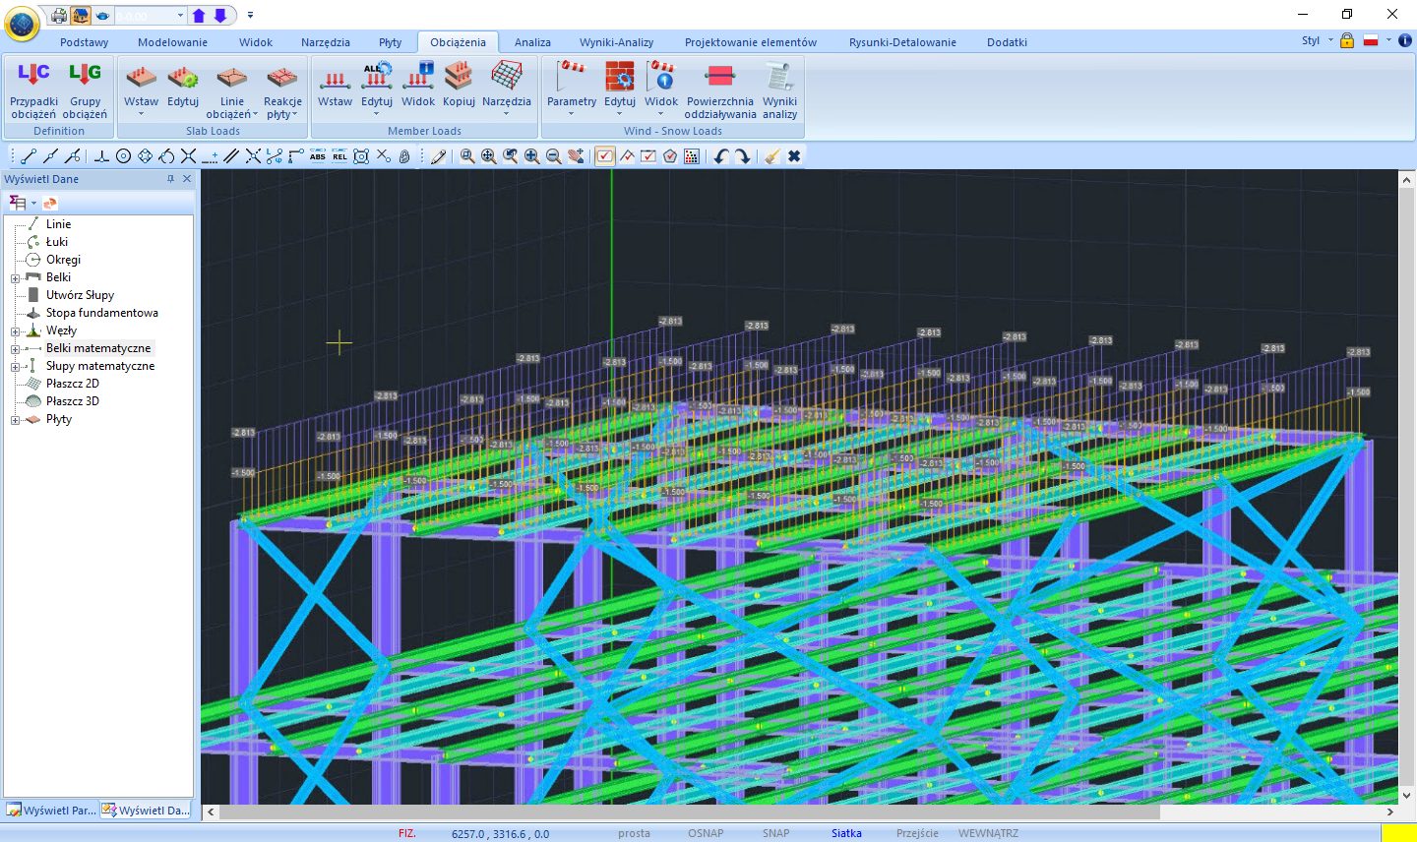Open the quick access value combo box
This screenshot has height=842, width=1417.
pos(151,16)
